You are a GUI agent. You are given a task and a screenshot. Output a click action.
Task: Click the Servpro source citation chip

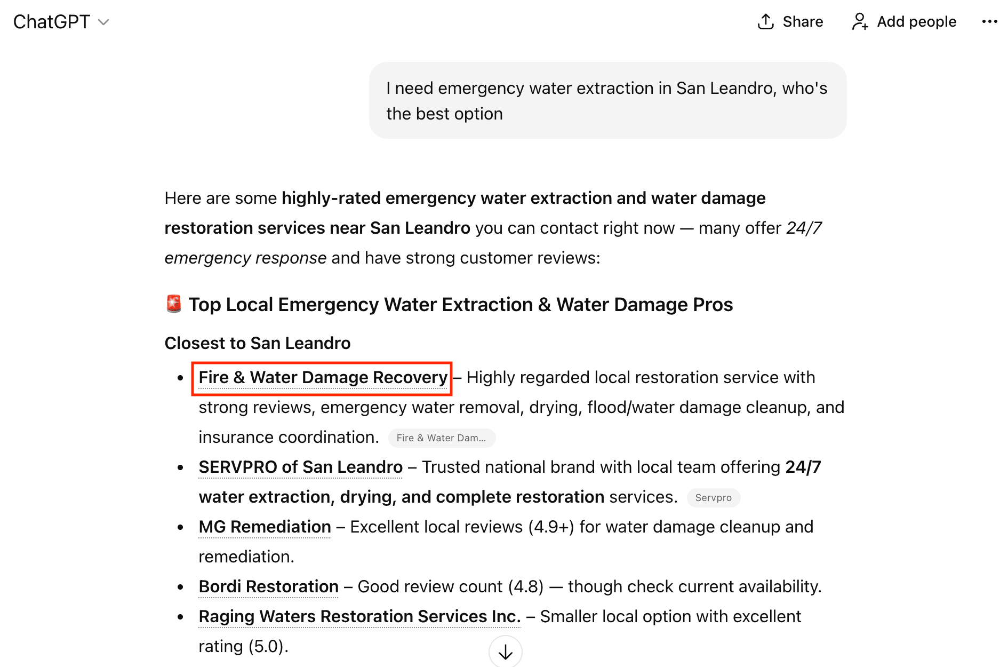[713, 498]
